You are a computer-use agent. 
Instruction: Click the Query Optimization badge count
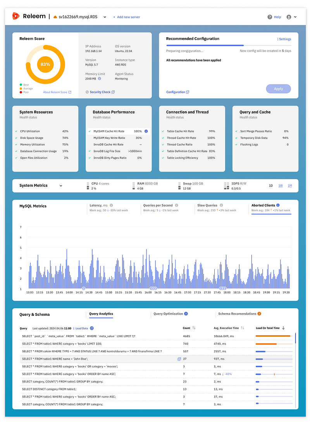[186, 314]
